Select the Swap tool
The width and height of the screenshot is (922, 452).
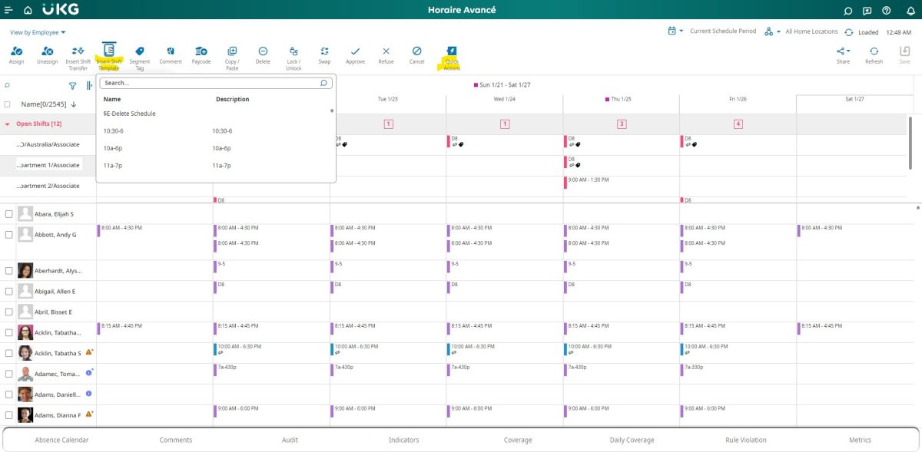point(323,55)
